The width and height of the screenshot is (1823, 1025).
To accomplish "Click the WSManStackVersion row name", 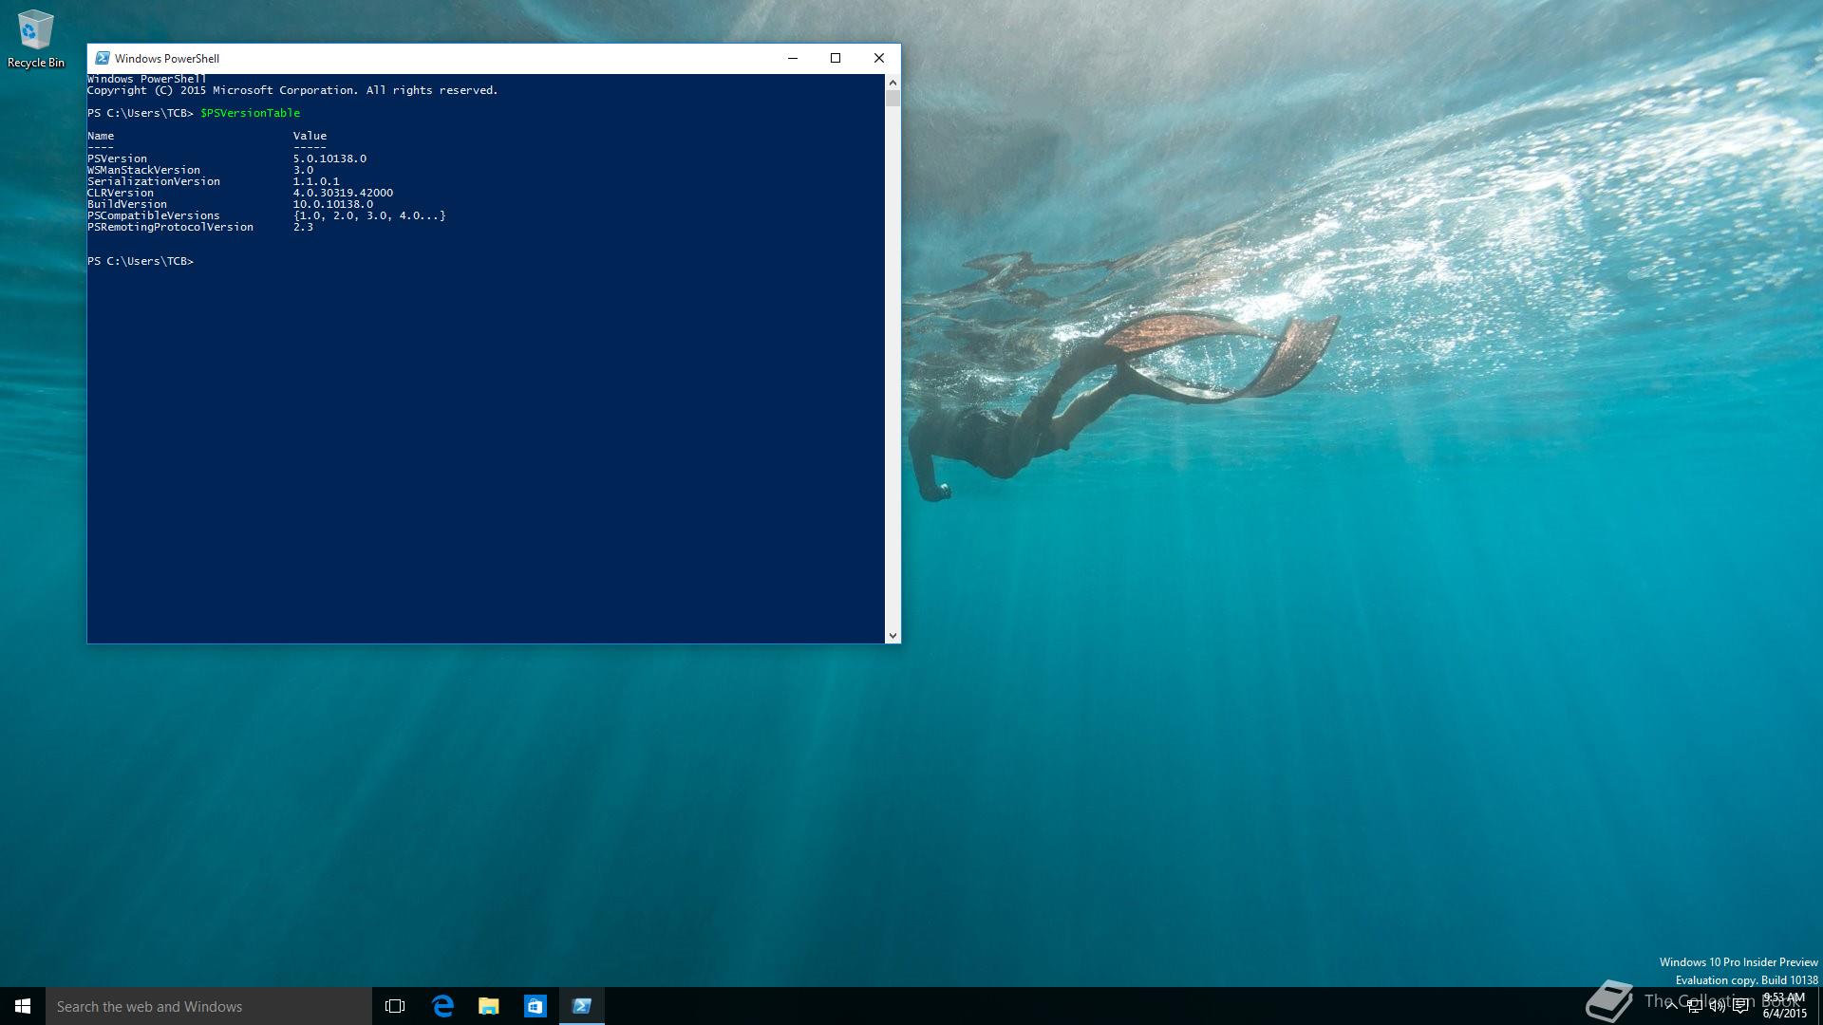I will 143,170.
